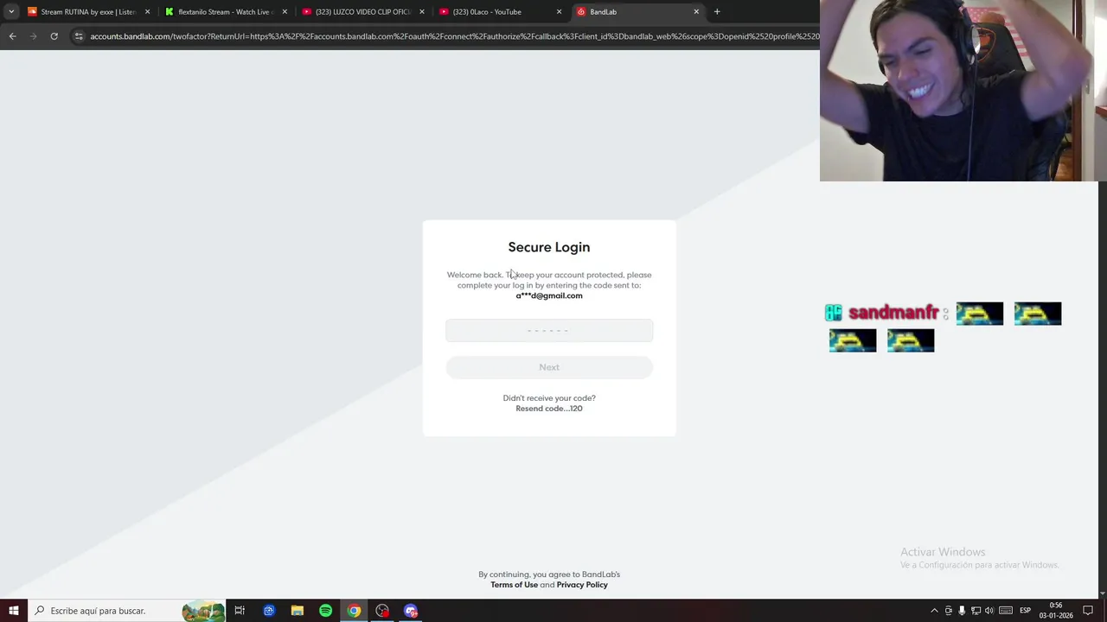Open the network tray icon
1107x622 pixels.
click(976, 611)
